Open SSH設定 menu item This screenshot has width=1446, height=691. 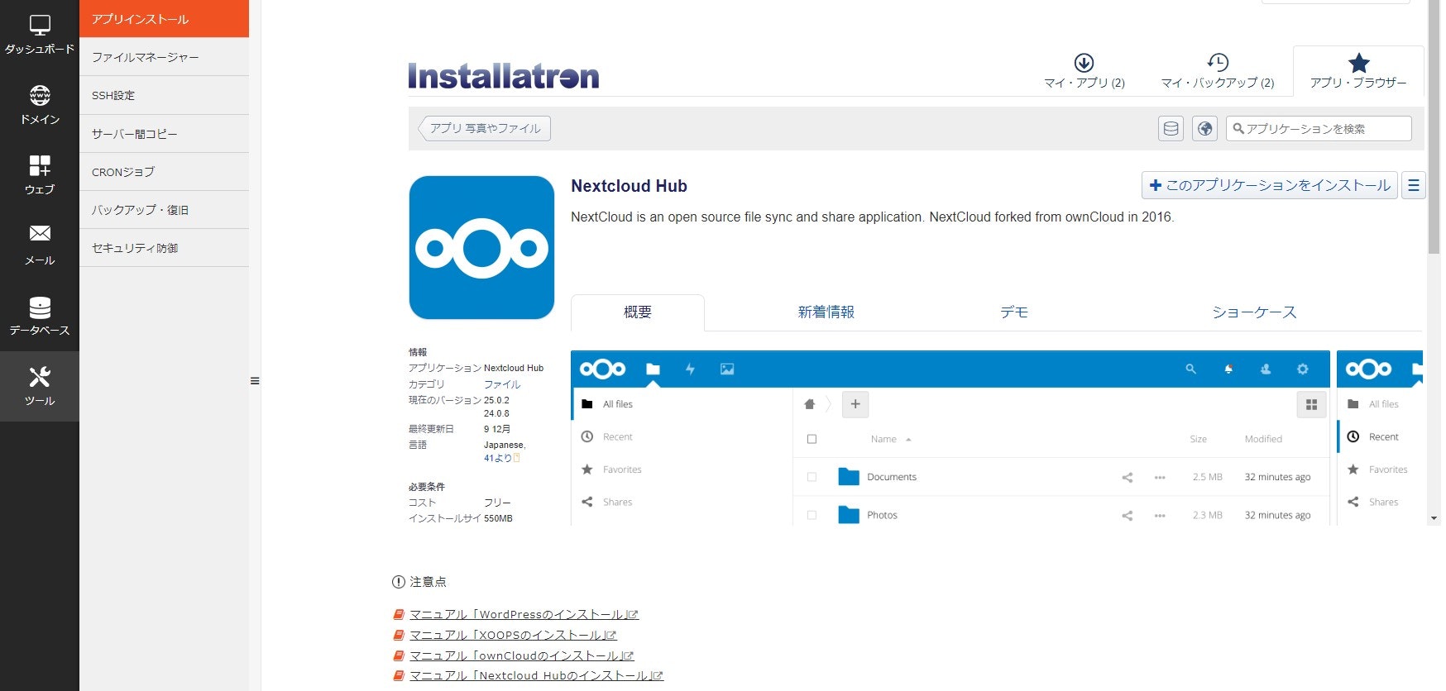click(x=164, y=95)
